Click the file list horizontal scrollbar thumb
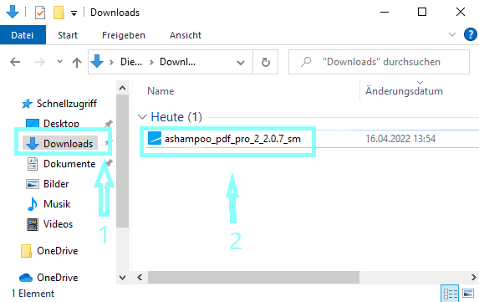 click(x=253, y=277)
